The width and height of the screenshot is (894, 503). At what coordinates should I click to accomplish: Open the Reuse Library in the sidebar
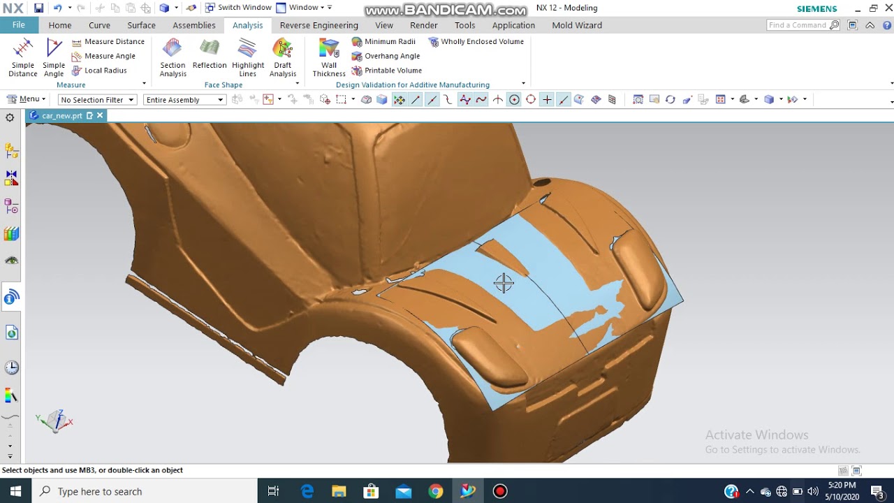[x=11, y=234]
